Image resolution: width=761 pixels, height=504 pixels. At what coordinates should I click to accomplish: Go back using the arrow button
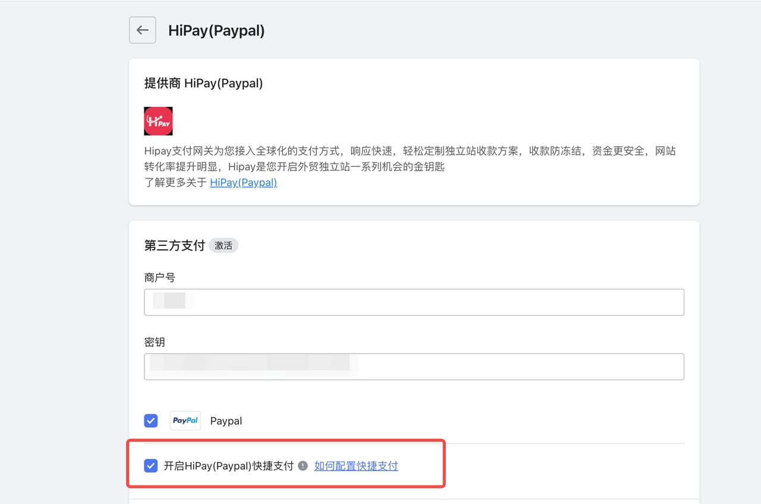143,30
